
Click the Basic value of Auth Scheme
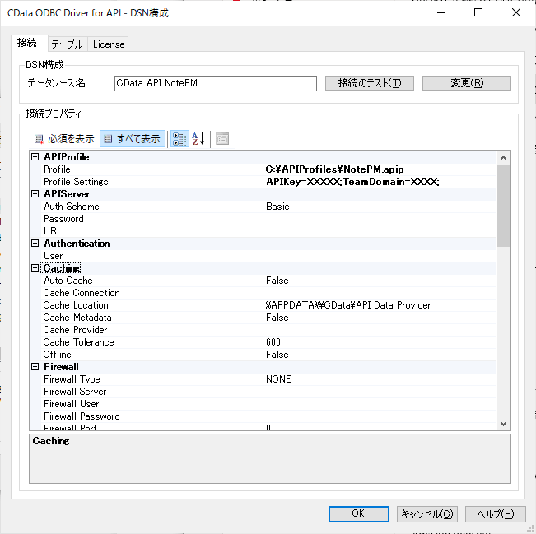(x=277, y=207)
